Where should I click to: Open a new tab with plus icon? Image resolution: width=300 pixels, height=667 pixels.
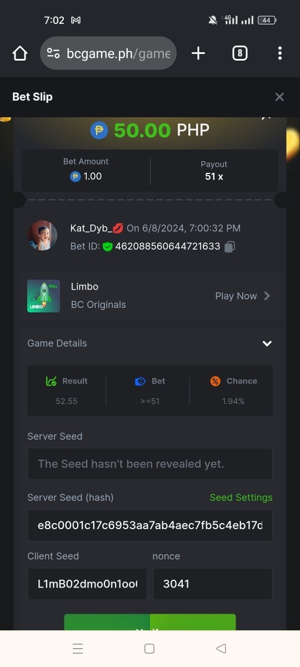click(x=198, y=53)
